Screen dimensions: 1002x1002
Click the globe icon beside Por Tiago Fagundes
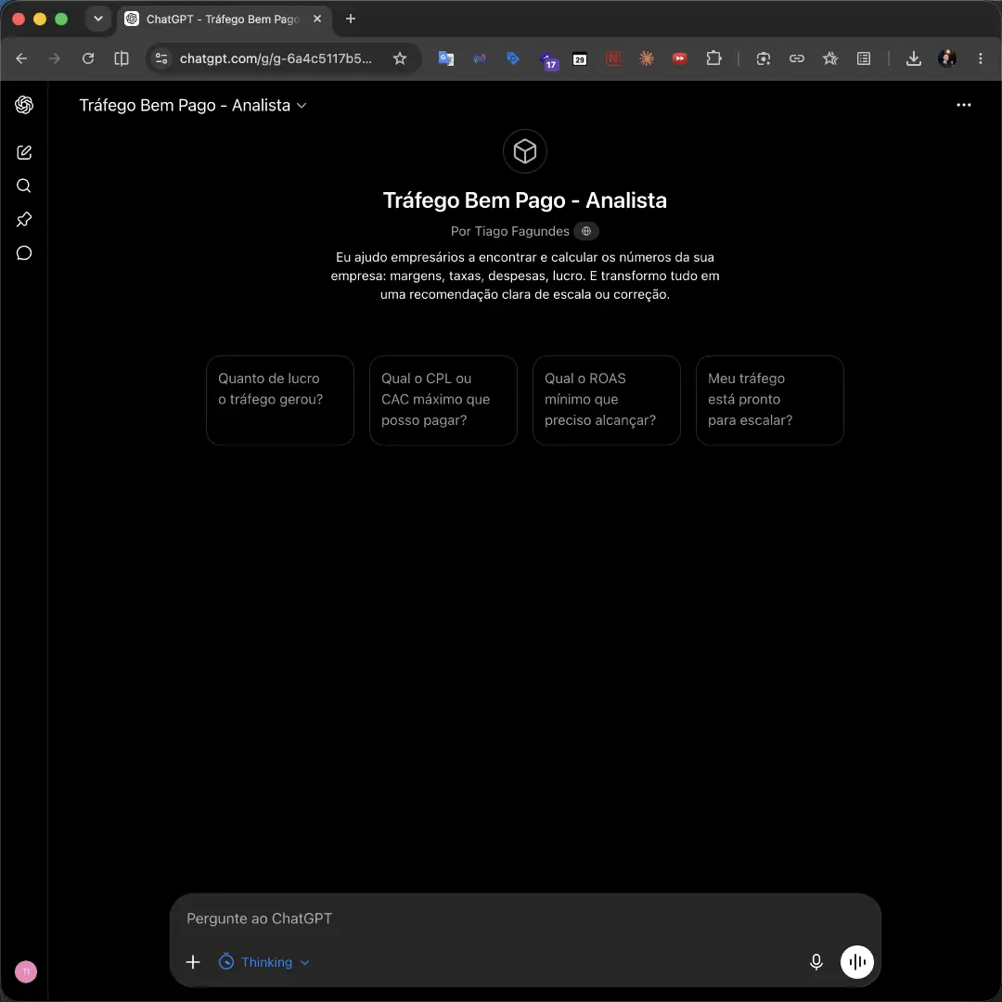click(x=586, y=231)
